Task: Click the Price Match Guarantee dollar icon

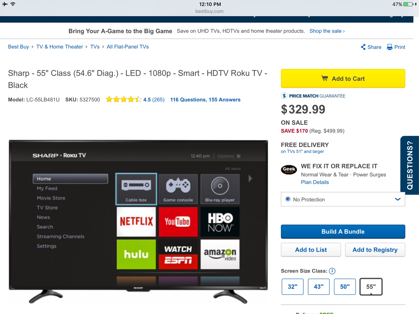Action: tap(284, 96)
